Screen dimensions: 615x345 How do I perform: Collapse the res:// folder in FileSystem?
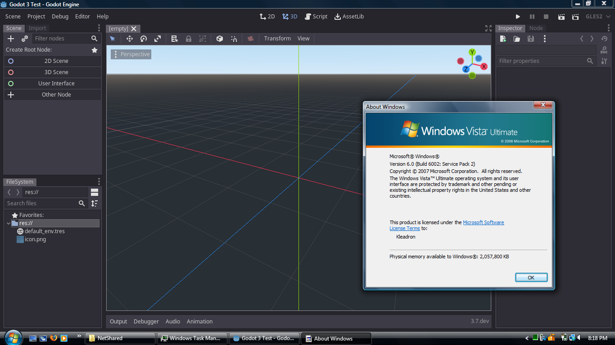(x=9, y=223)
